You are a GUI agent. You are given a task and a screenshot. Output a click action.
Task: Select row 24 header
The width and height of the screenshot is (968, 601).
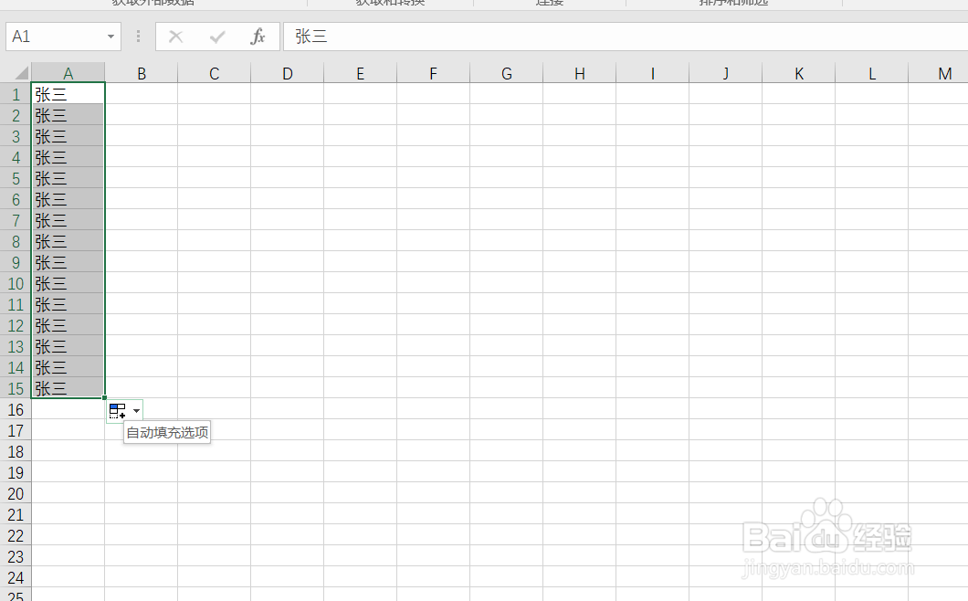pyautogui.click(x=16, y=577)
